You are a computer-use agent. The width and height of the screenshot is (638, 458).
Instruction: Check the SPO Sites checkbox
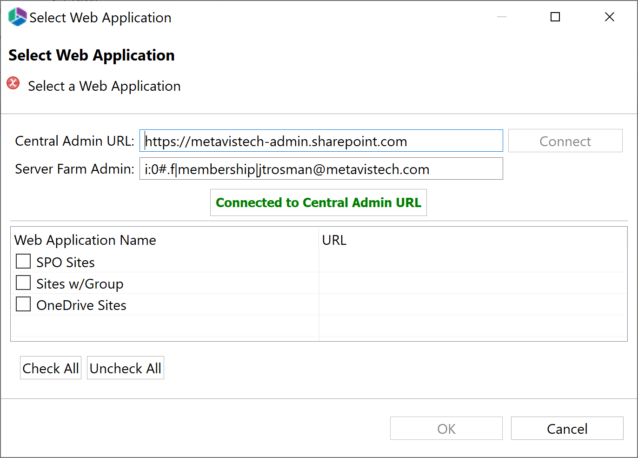point(23,261)
